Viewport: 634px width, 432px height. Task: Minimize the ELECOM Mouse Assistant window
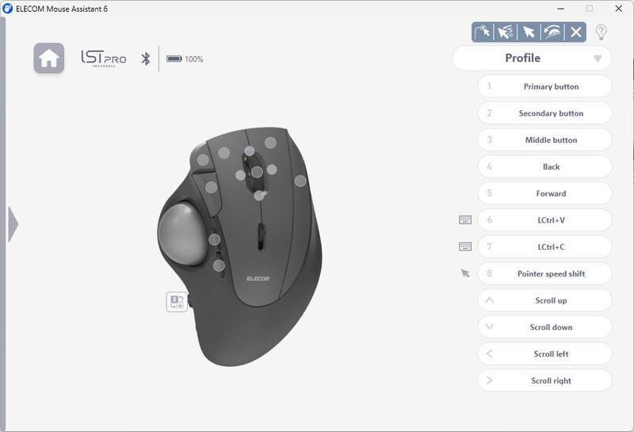[560, 9]
